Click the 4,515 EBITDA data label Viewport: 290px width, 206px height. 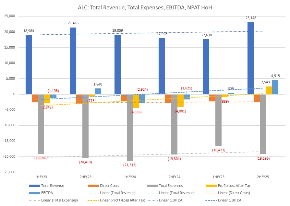(275, 76)
